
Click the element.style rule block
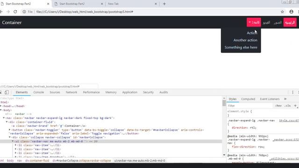263,113
